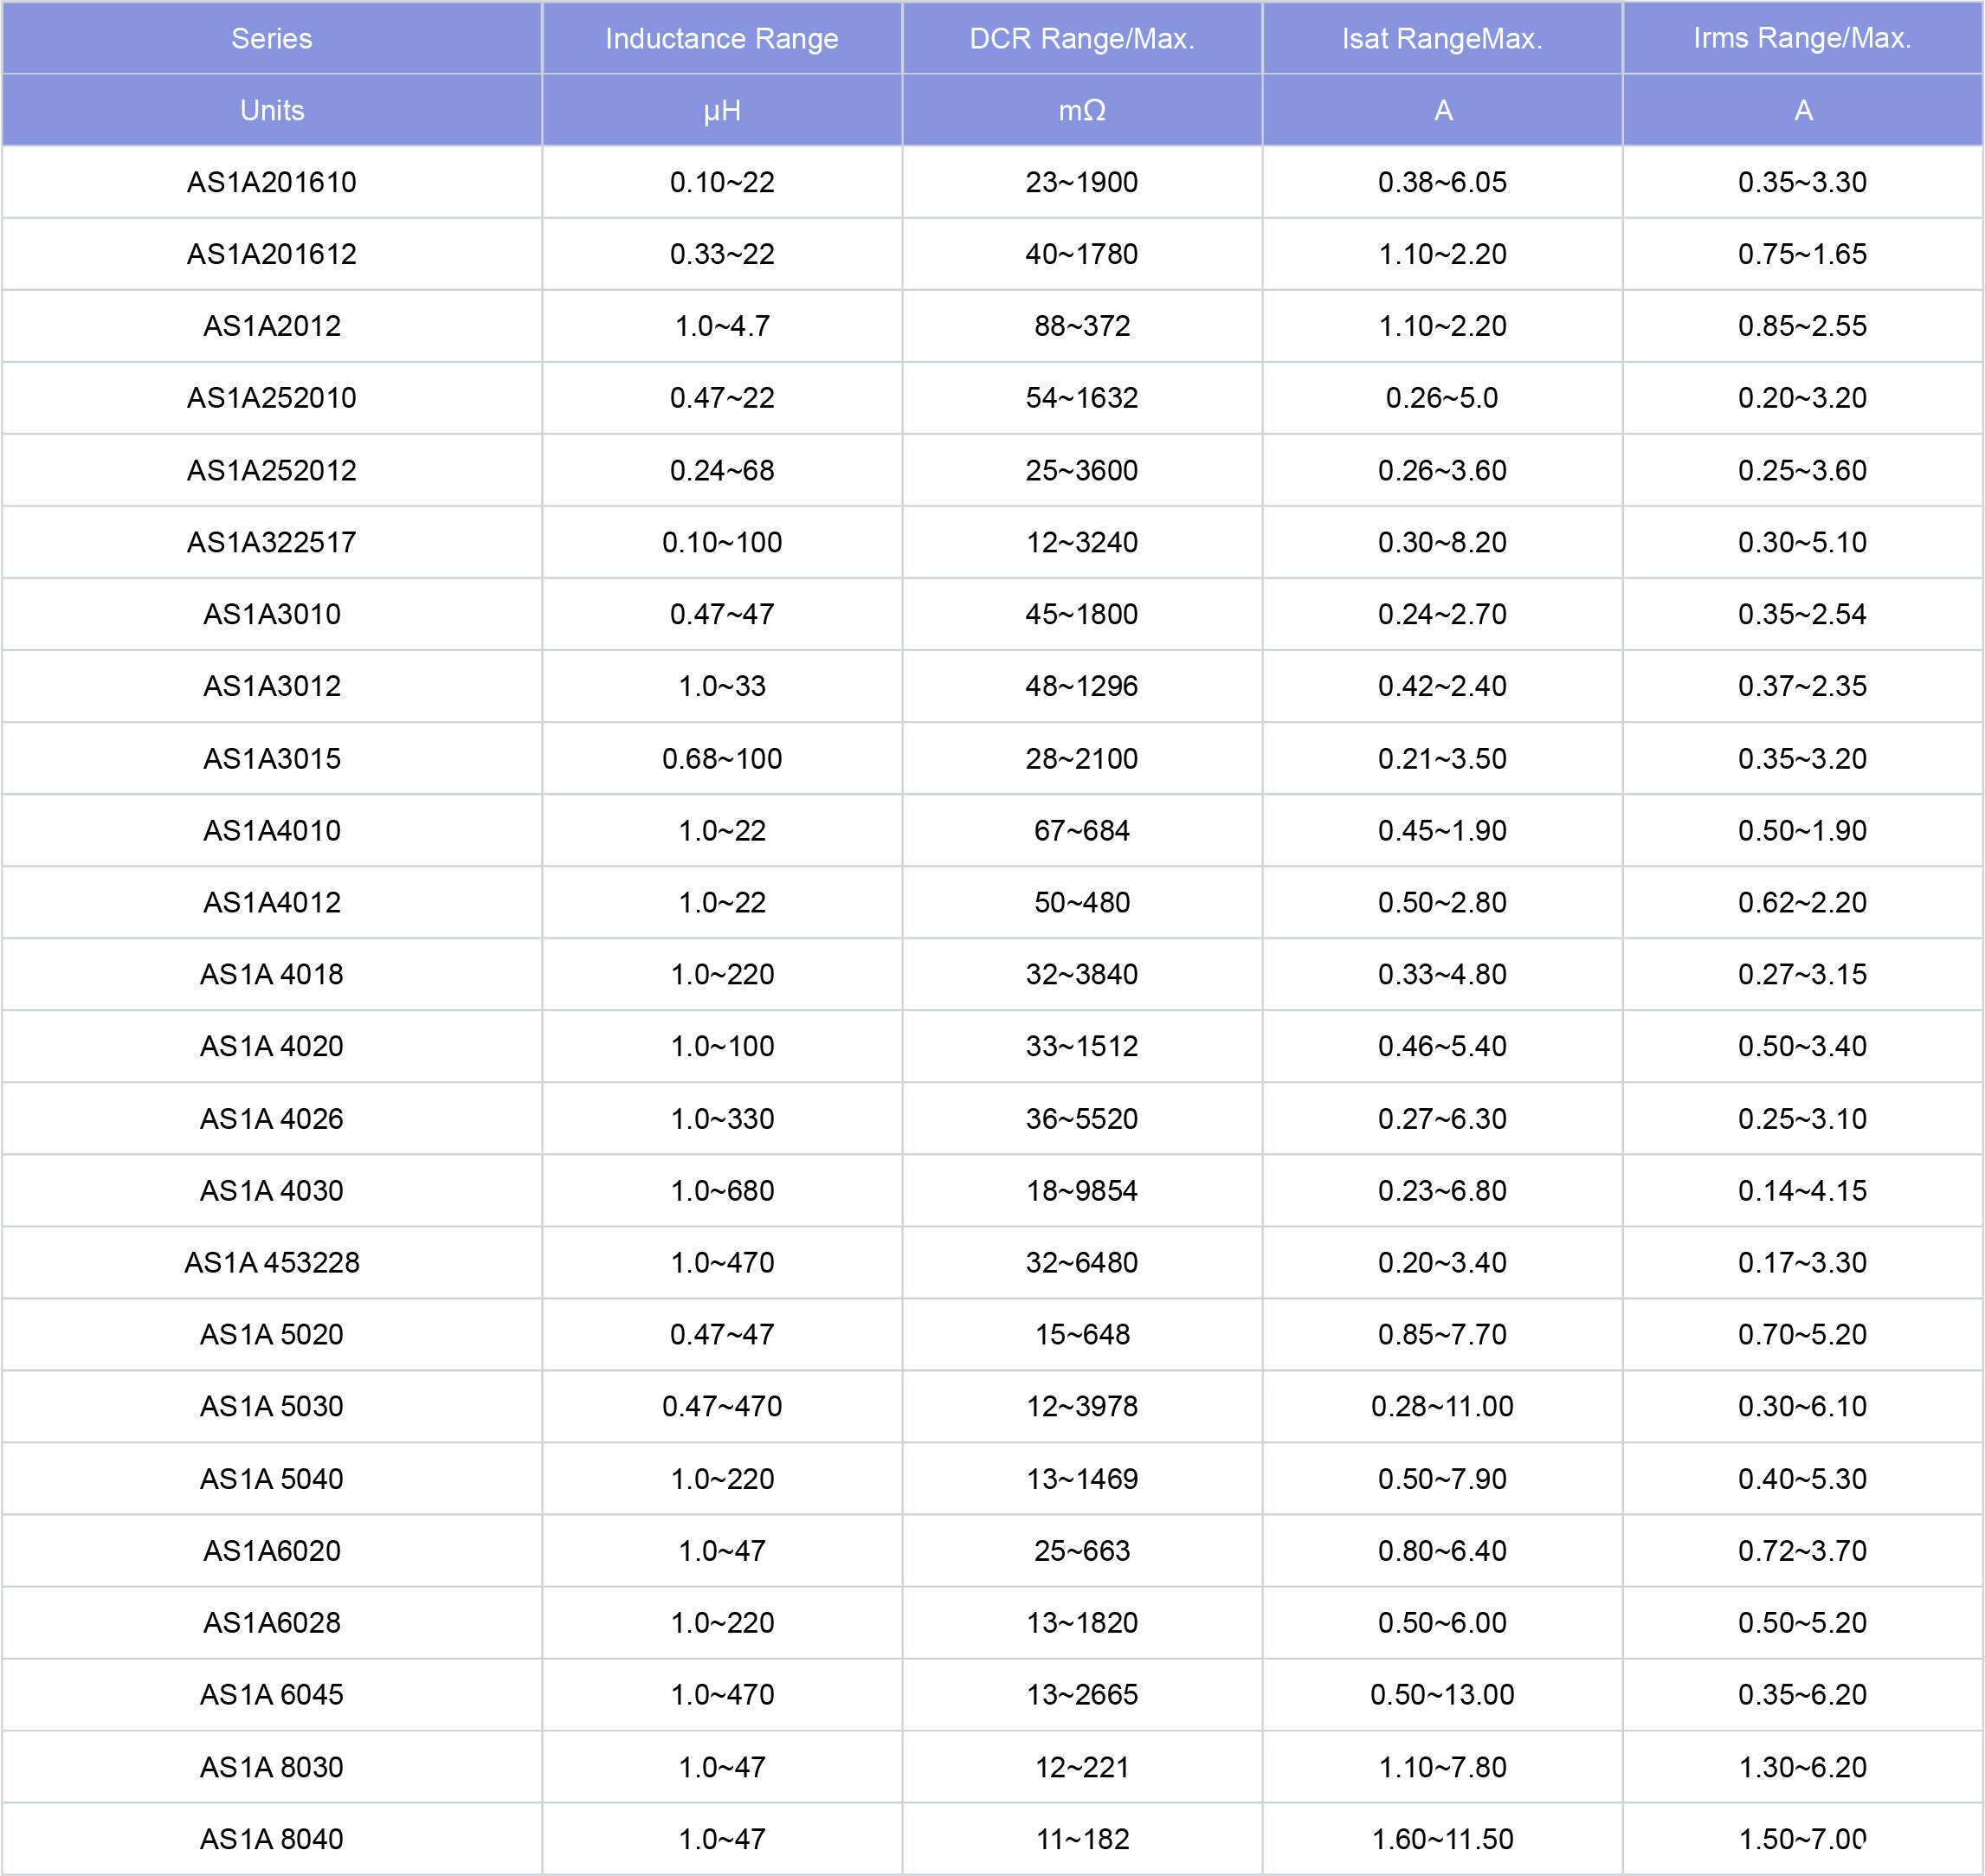Select the AS1A3015 series name

(x=271, y=758)
